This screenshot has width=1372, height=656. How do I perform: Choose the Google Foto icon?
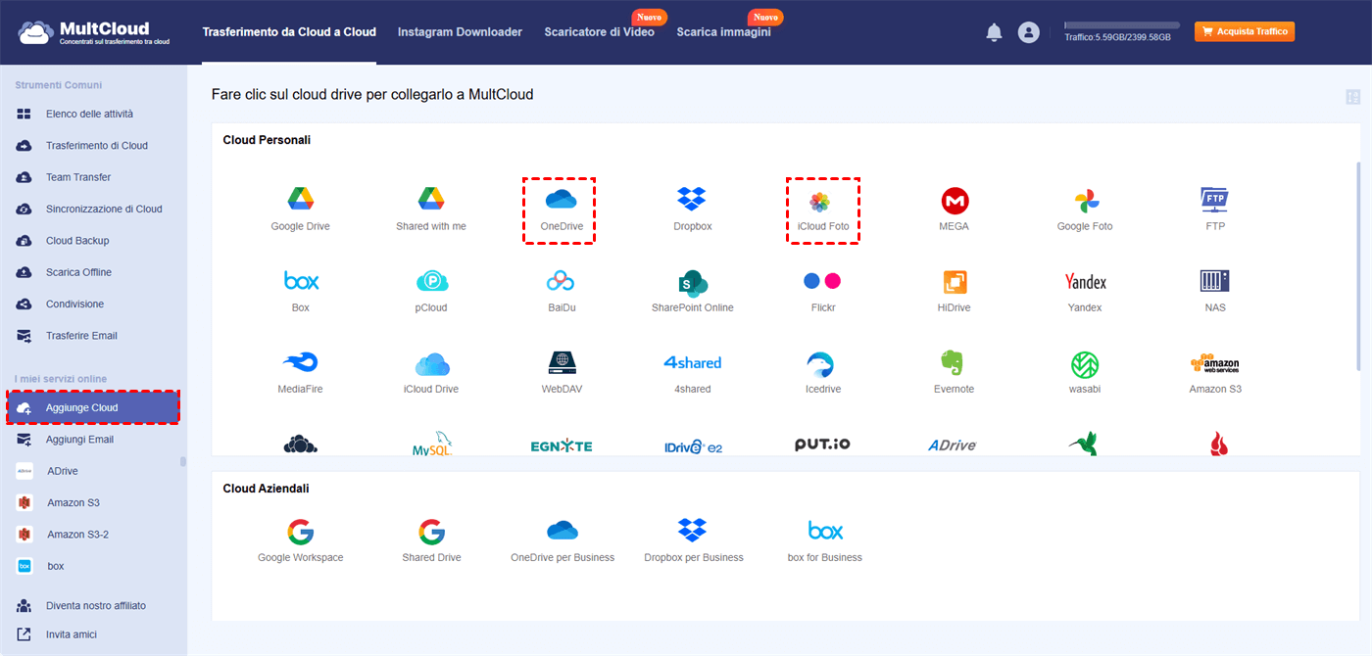click(x=1085, y=201)
